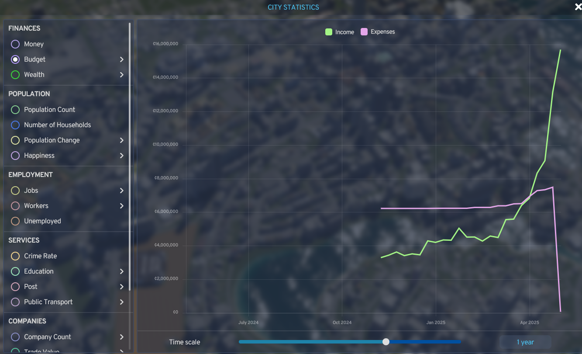This screenshot has height=354, width=582.
Task: Toggle the Budget radio button
Action: click(x=15, y=59)
